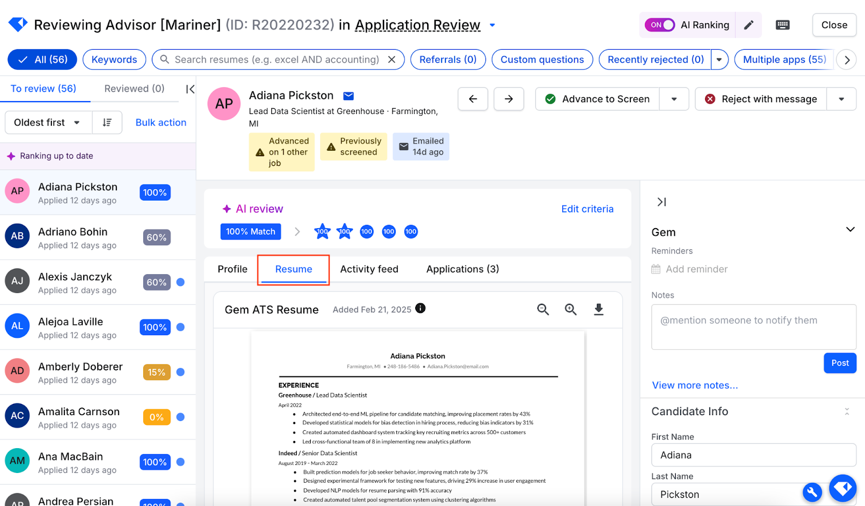Download the resume

click(598, 309)
